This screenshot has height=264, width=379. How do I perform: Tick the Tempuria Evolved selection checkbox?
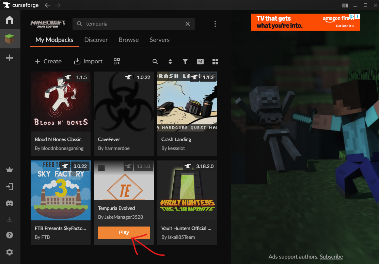pyautogui.click(x=101, y=168)
